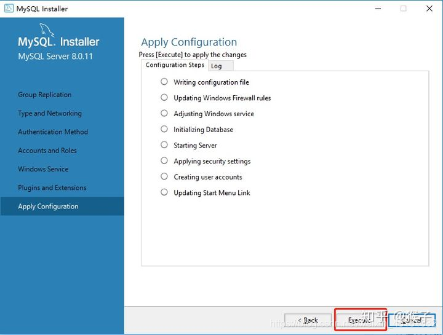Go to Group Replication step

tap(45, 95)
